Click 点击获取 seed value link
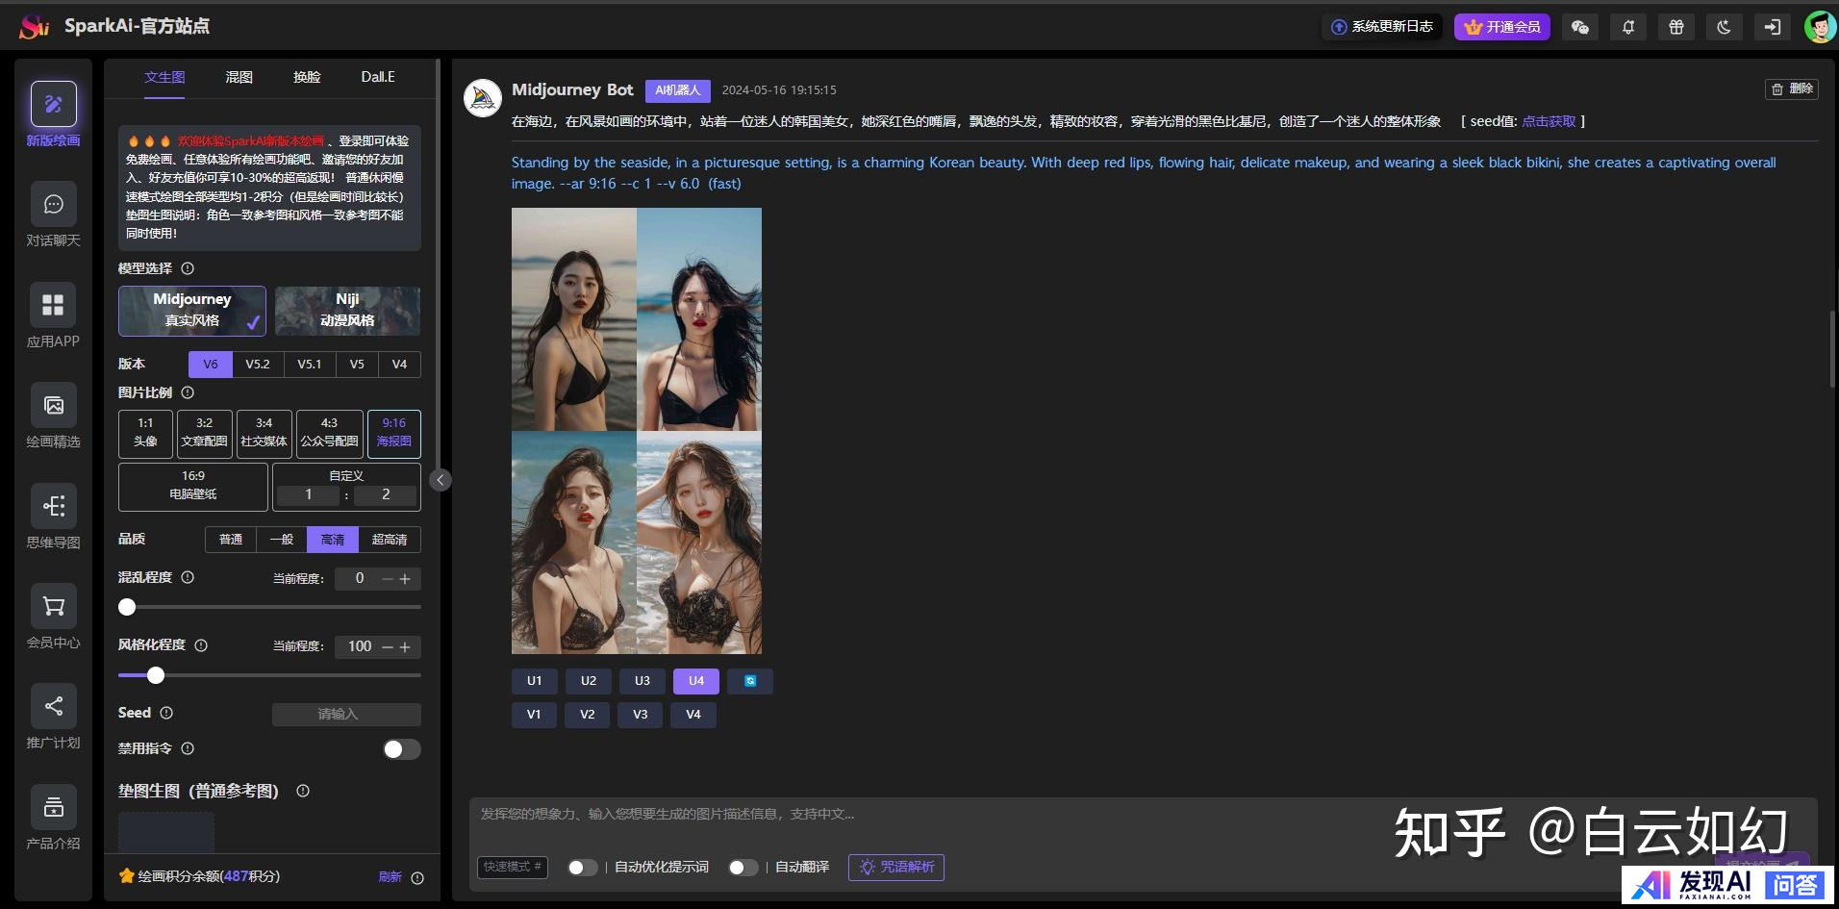 pyautogui.click(x=1549, y=121)
